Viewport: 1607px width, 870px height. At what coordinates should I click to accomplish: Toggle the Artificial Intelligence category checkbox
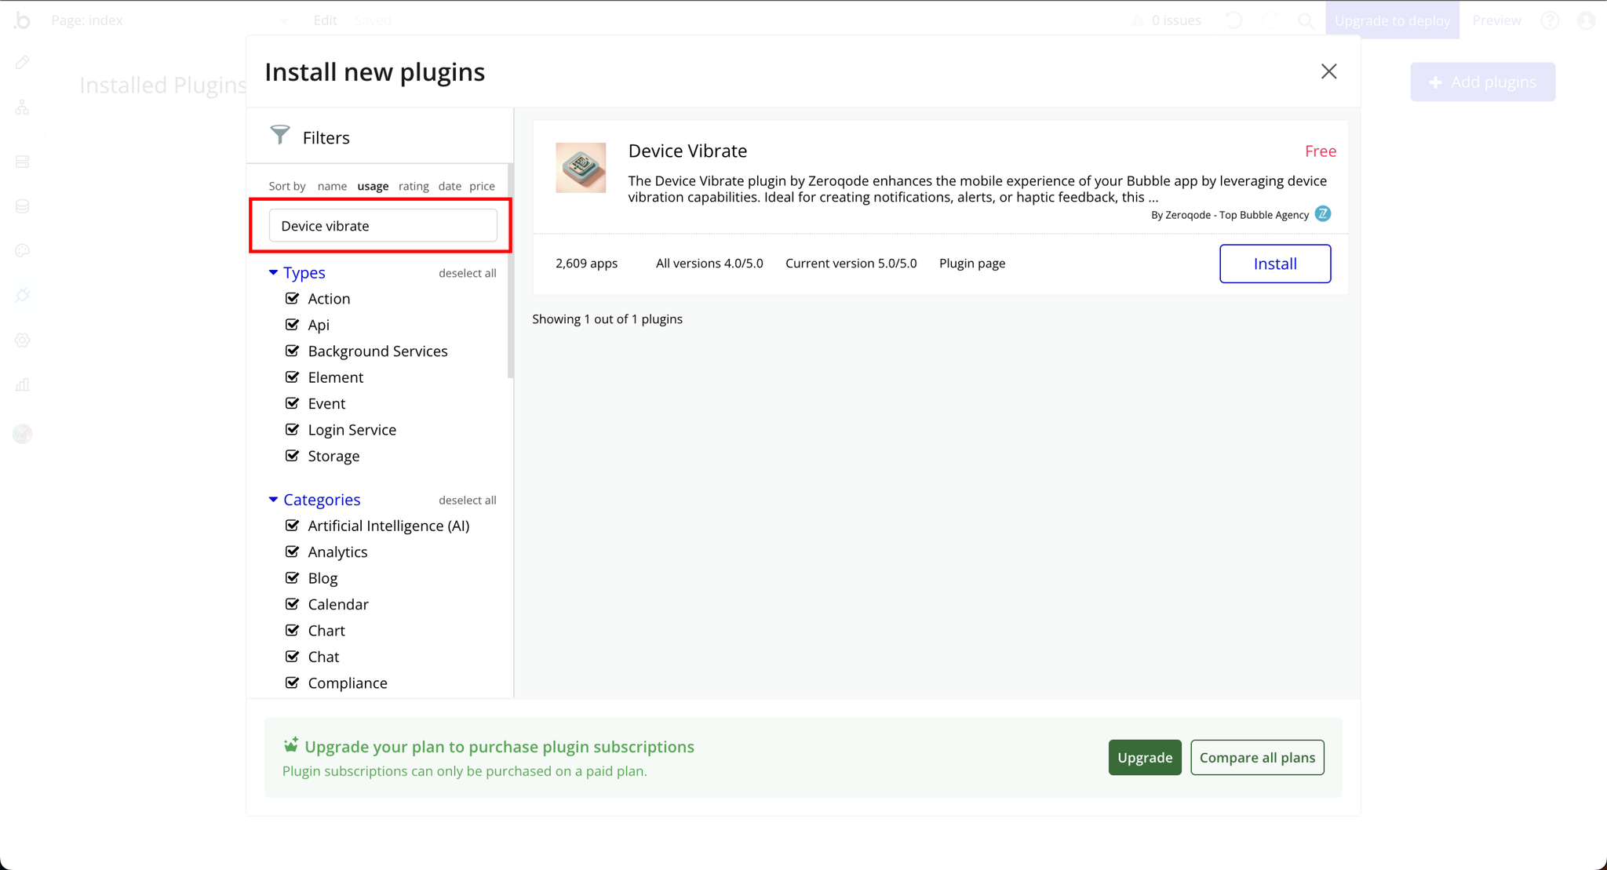[293, 525]
